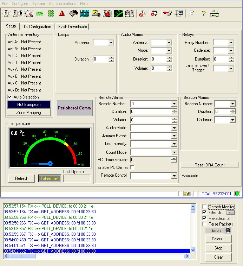The height and width of the screenshot is (266, 243).
Task: Expand the Relay Number dropdown
Action: 231,43
